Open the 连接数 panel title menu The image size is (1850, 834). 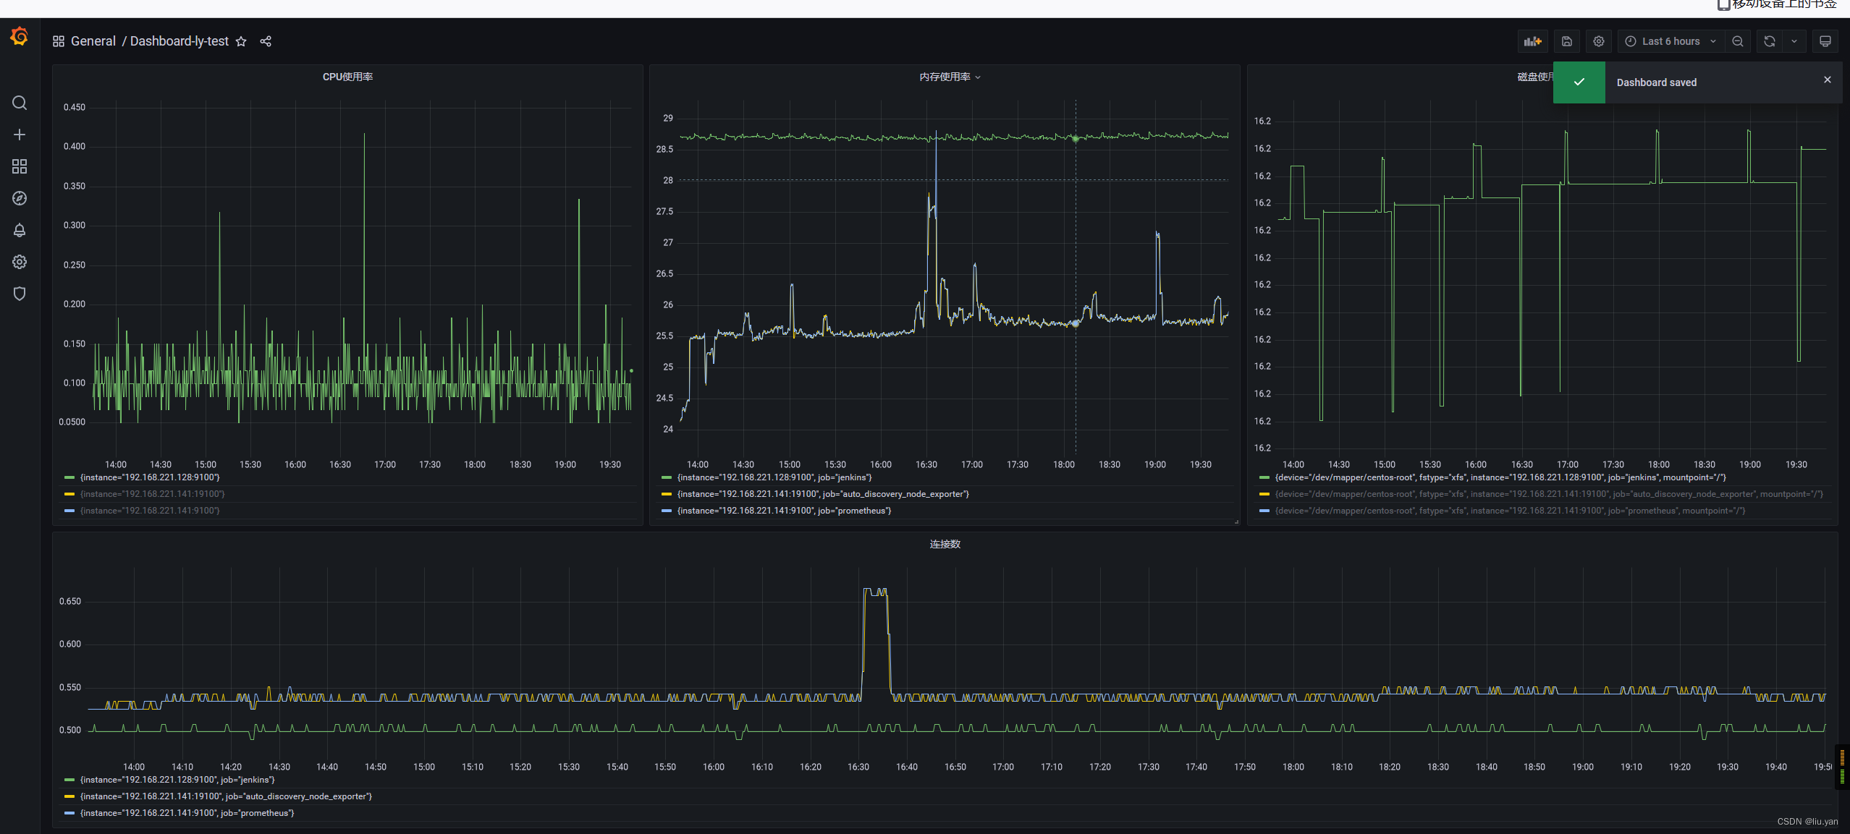point(945,544)
